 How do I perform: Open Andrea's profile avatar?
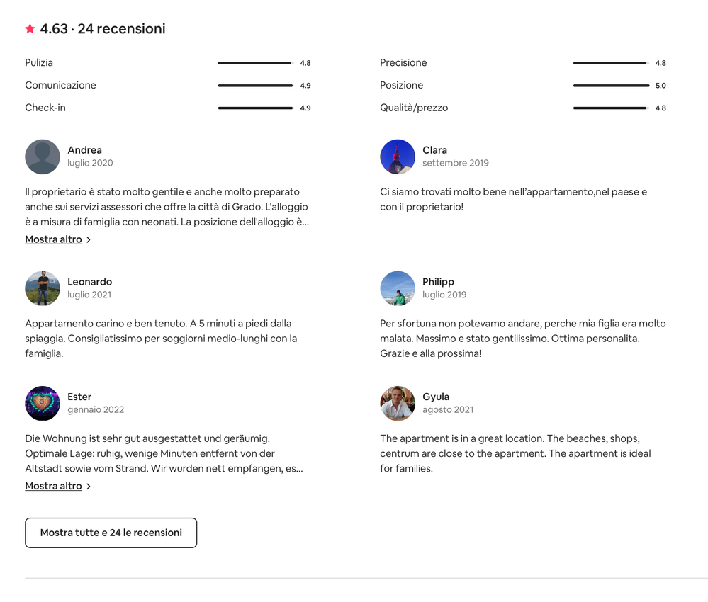pos(43,157)
